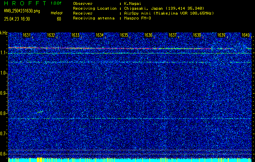Click the Receiving Location label
This screenshot has height=162, width=255.
point(95,8)
